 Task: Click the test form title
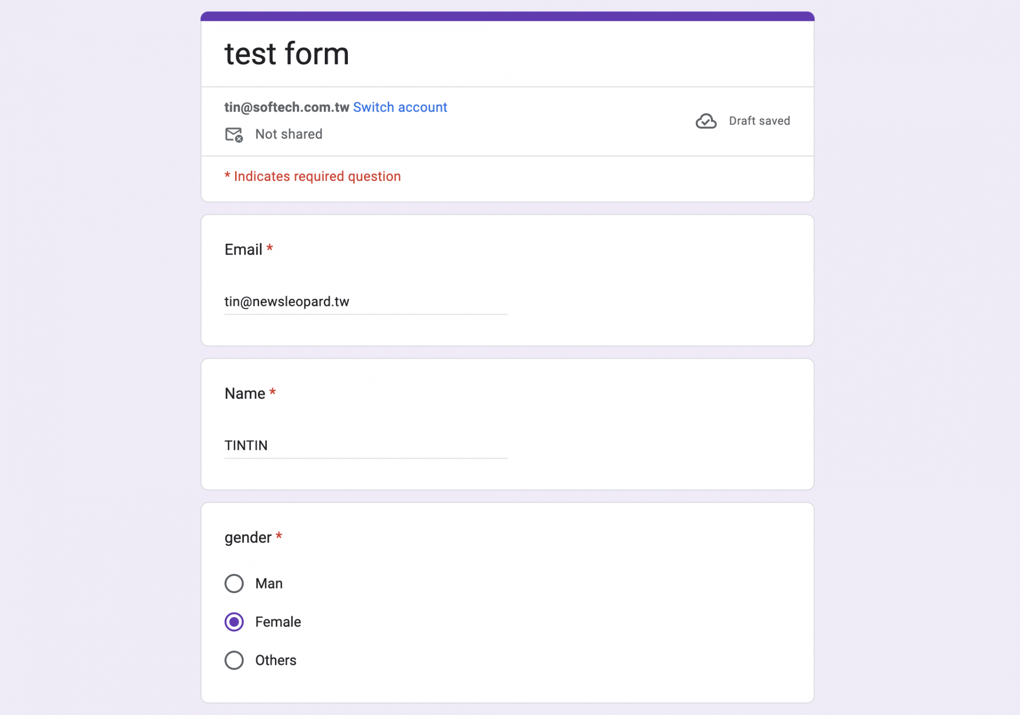[x=287, y=54]
